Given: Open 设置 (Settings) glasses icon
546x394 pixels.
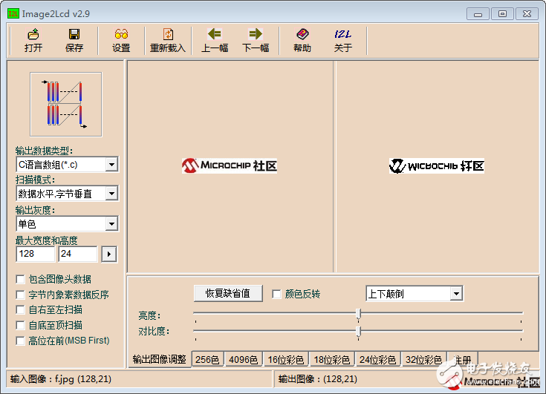Looking at the screenshot, I should click(121, 35).
